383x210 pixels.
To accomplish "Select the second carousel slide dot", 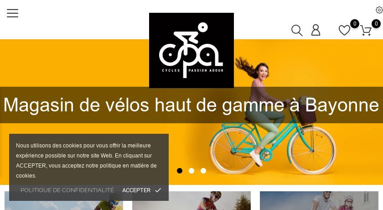I will (x=191, y=171).
